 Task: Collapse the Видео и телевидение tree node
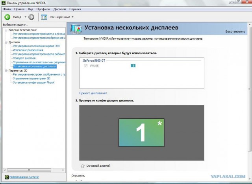pyautogui.click(x=6, y=30)
